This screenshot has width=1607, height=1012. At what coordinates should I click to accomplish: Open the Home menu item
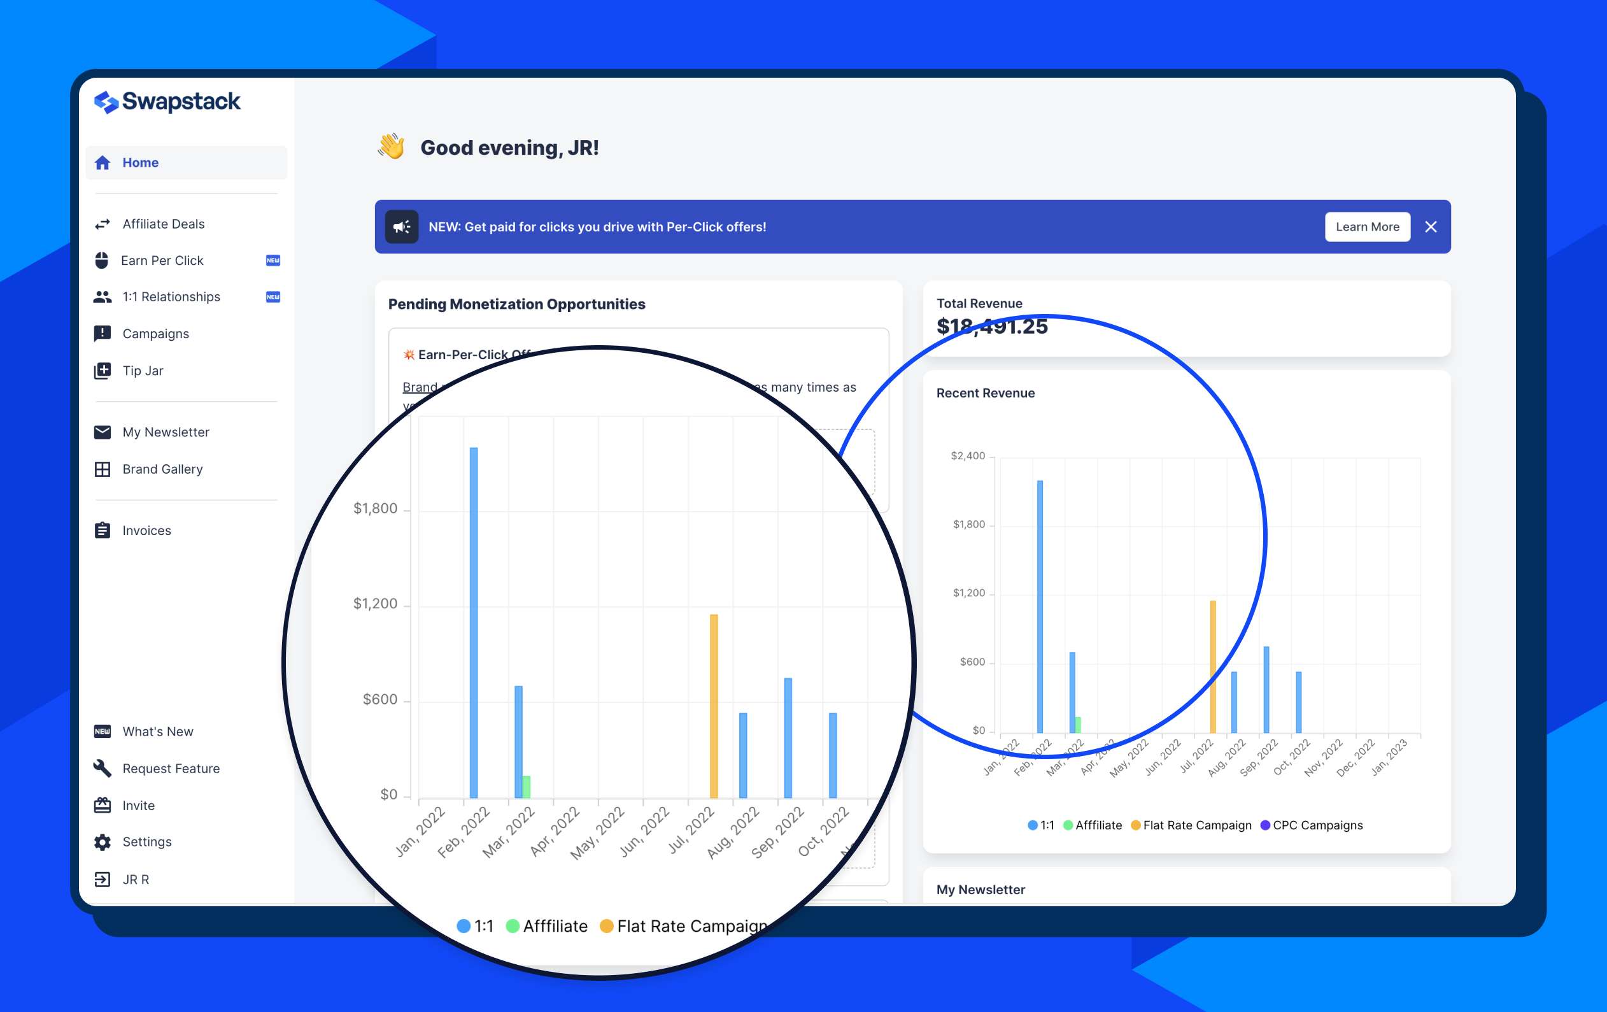coord(186,163)
